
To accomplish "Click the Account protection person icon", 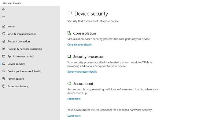I will click(4, 41).
